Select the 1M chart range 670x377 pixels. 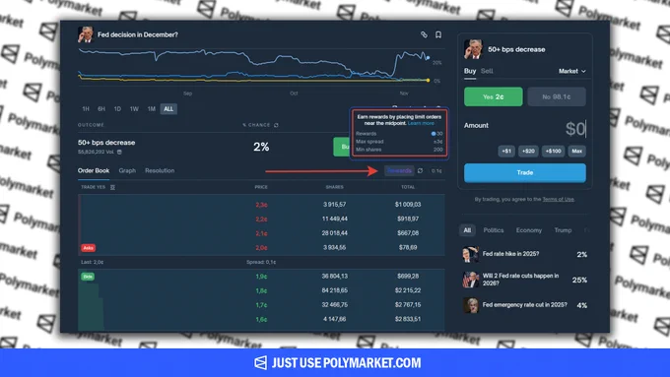[152, 109]
